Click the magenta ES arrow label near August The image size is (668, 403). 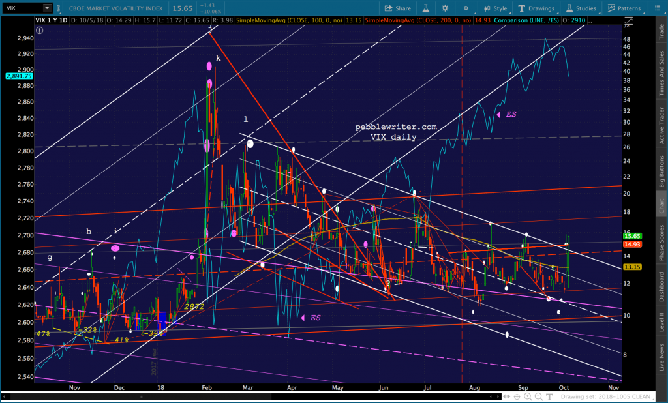click(x=507, y=114)
